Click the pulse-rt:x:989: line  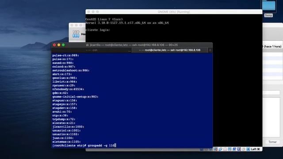[x=65, y=55]
